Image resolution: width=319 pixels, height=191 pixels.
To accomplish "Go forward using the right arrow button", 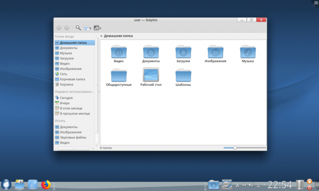I will click(x=67, y=28).
